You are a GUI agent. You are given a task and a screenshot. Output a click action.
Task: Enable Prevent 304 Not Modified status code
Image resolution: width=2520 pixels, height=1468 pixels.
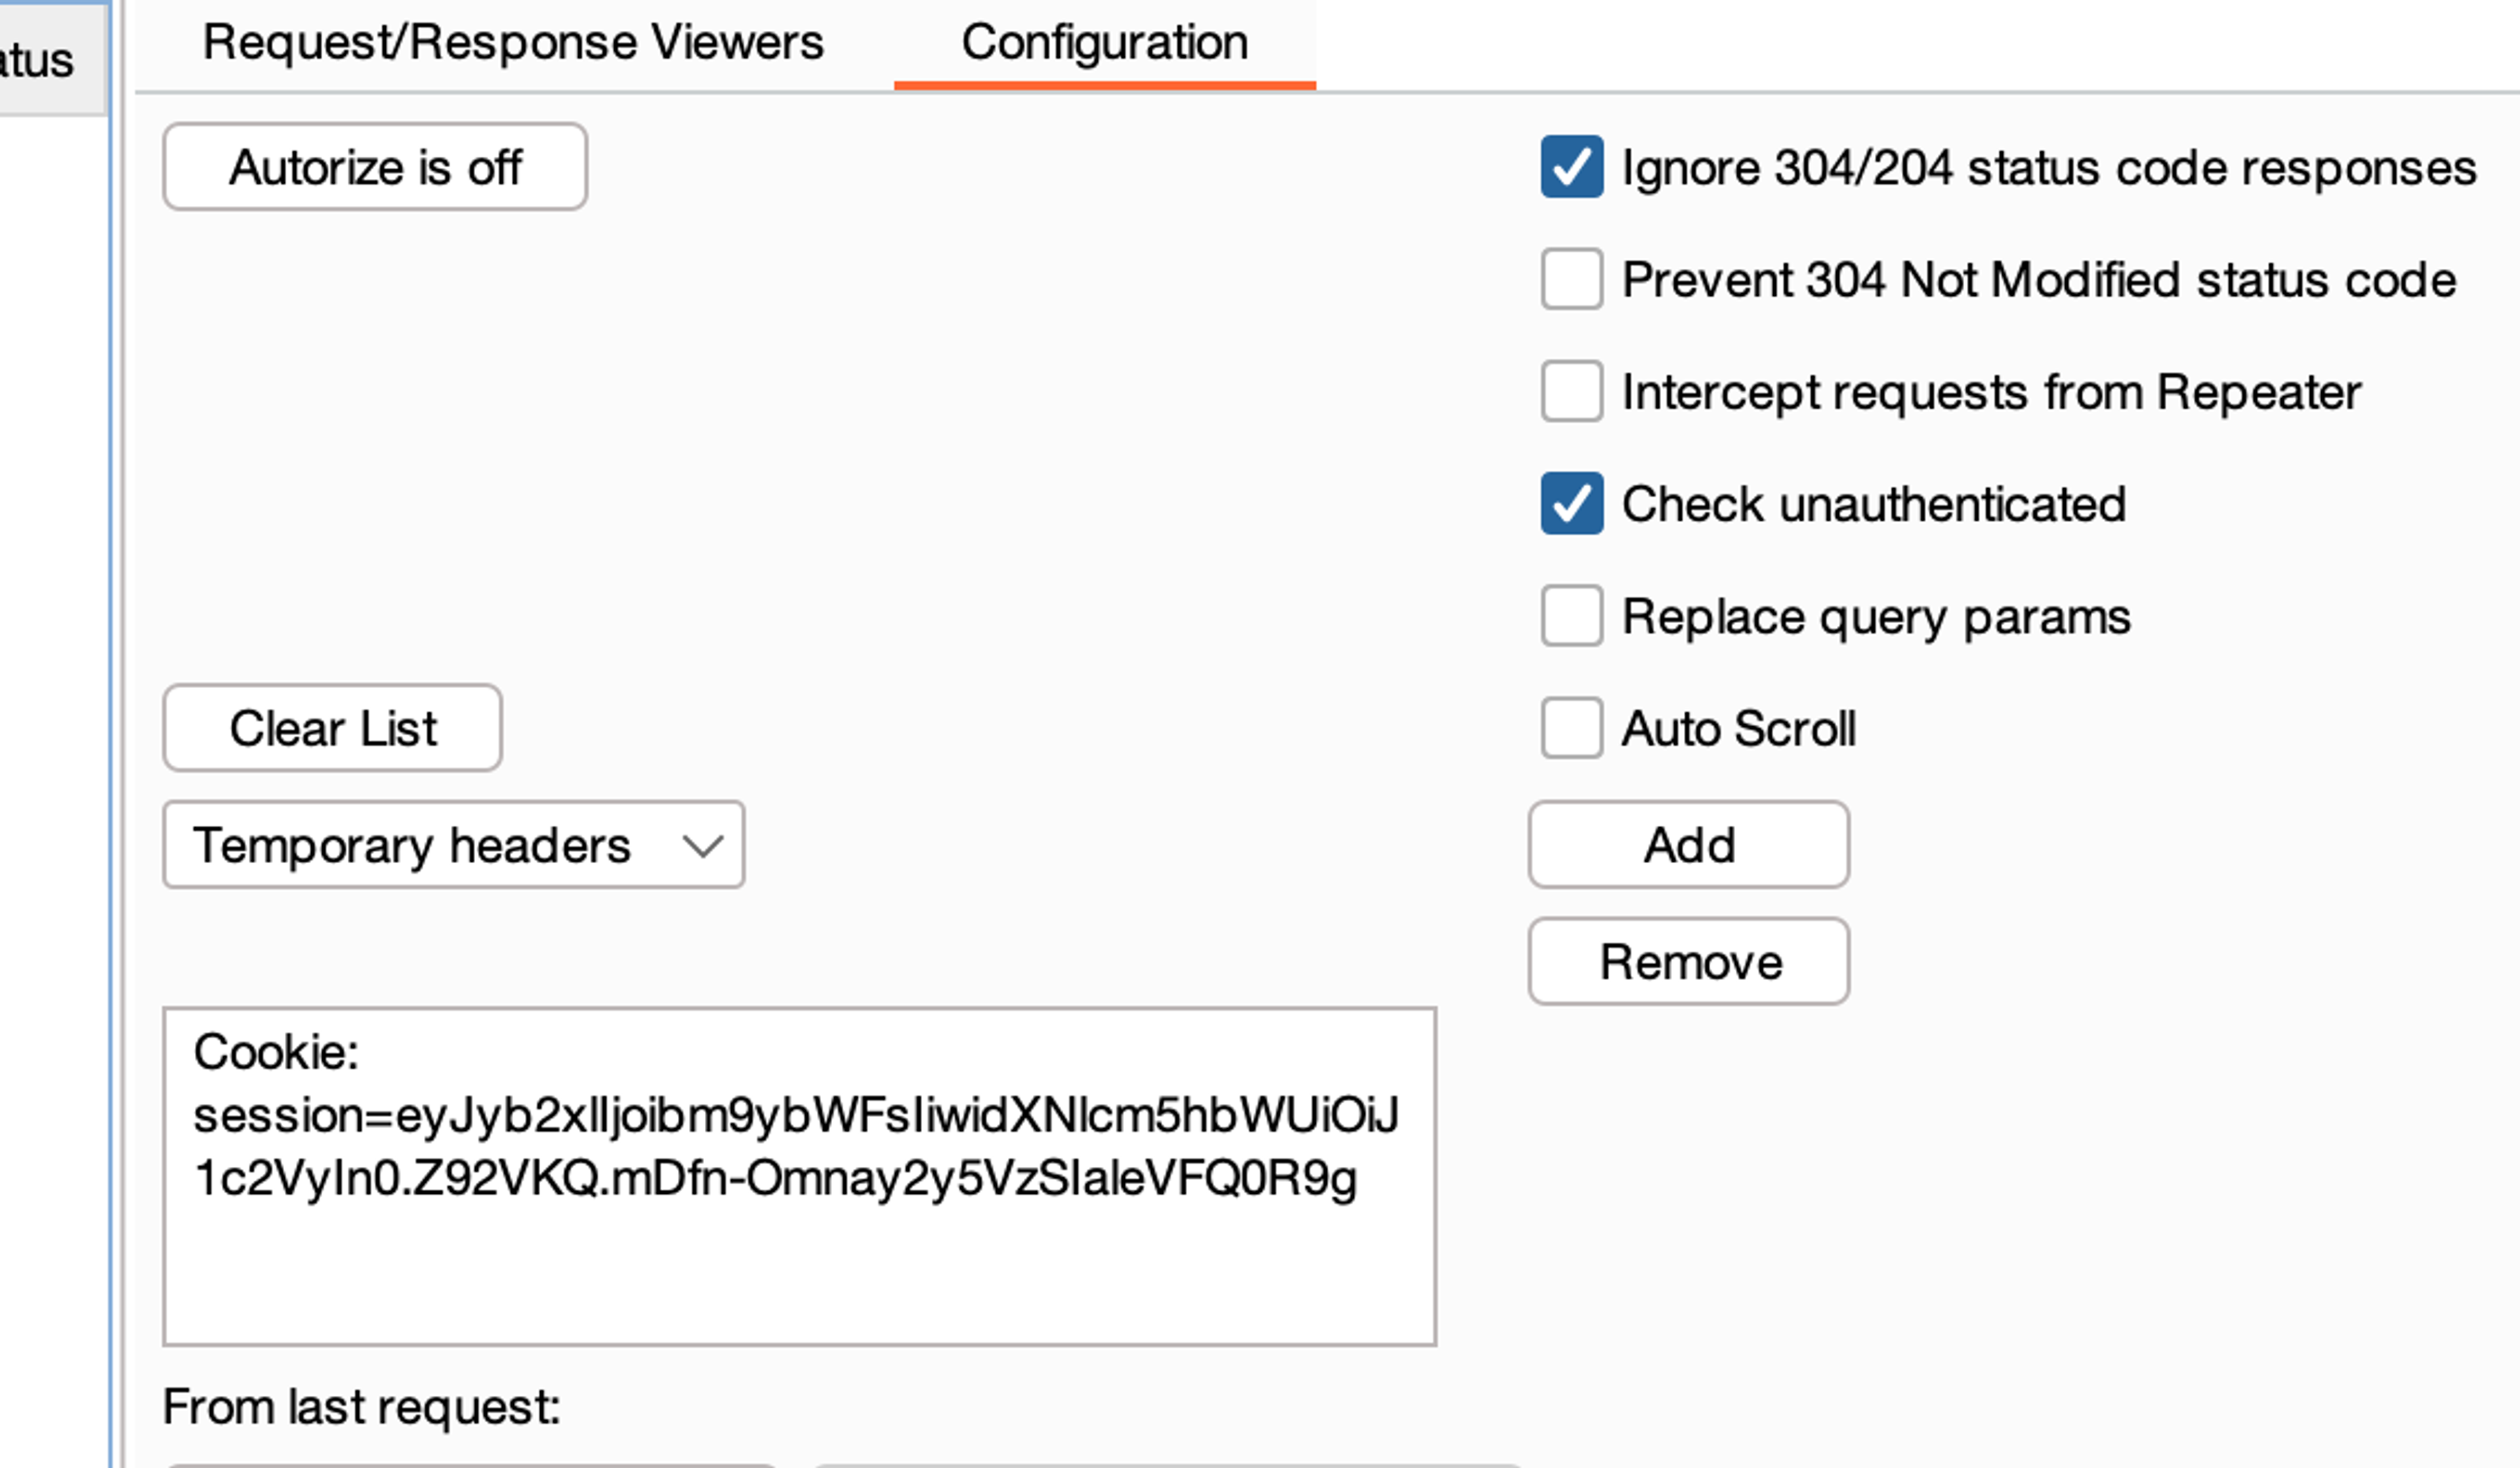point(1571,279)
